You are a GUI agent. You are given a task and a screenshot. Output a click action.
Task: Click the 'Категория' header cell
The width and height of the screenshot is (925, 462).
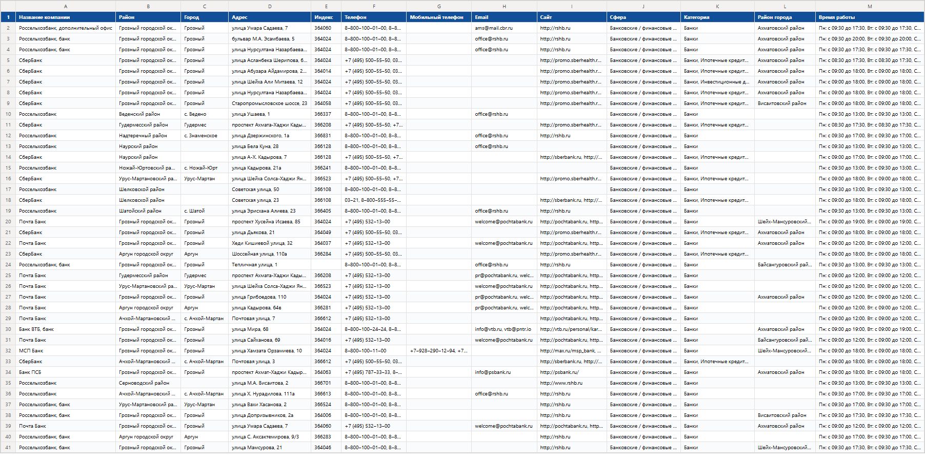(717, 17)
